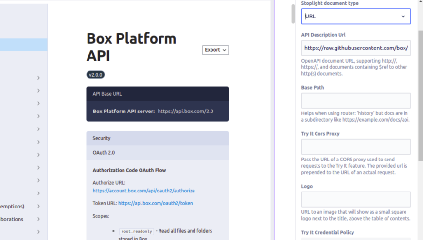
Task: Expand the sidebar item ending in "emptions)"
Action: (38, 207)
